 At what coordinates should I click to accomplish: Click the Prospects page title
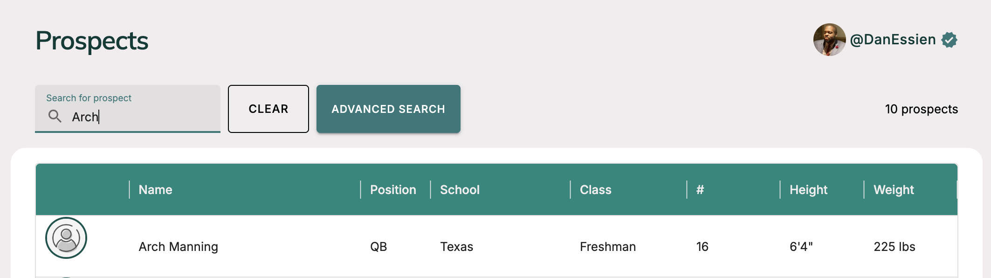click(x=92, y=41)
